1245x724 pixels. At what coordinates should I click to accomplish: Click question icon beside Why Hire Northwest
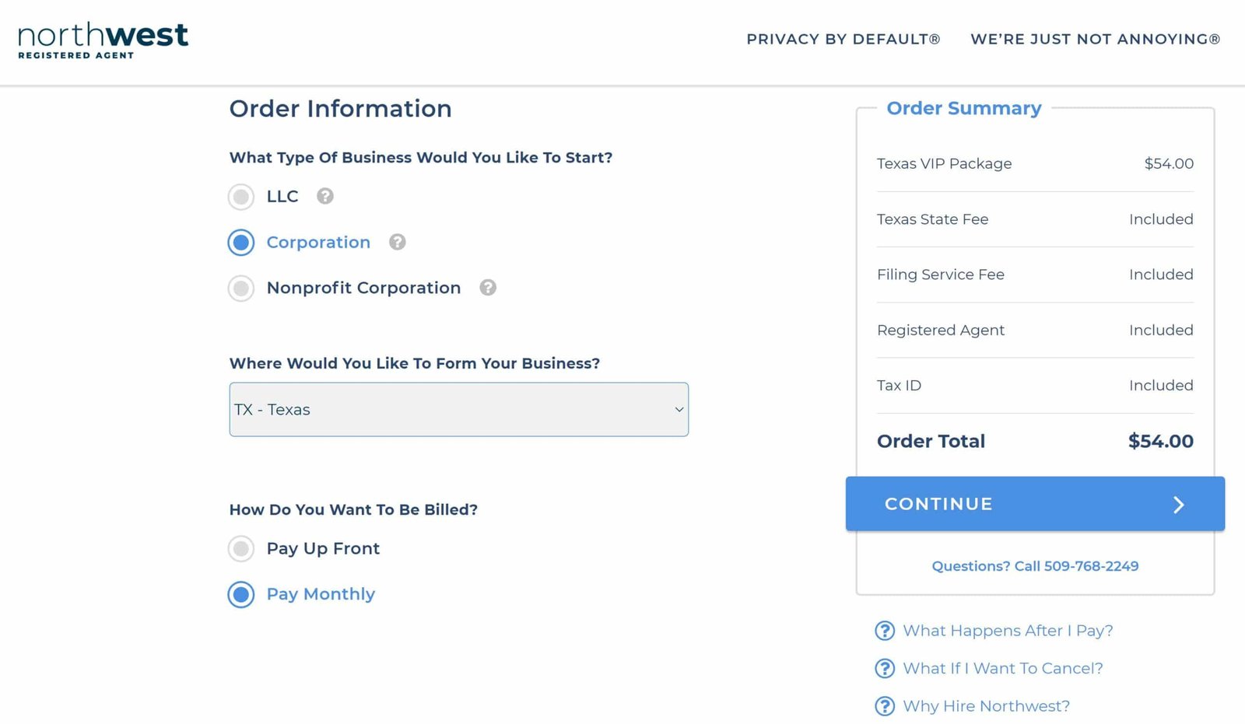pos(885,706)
